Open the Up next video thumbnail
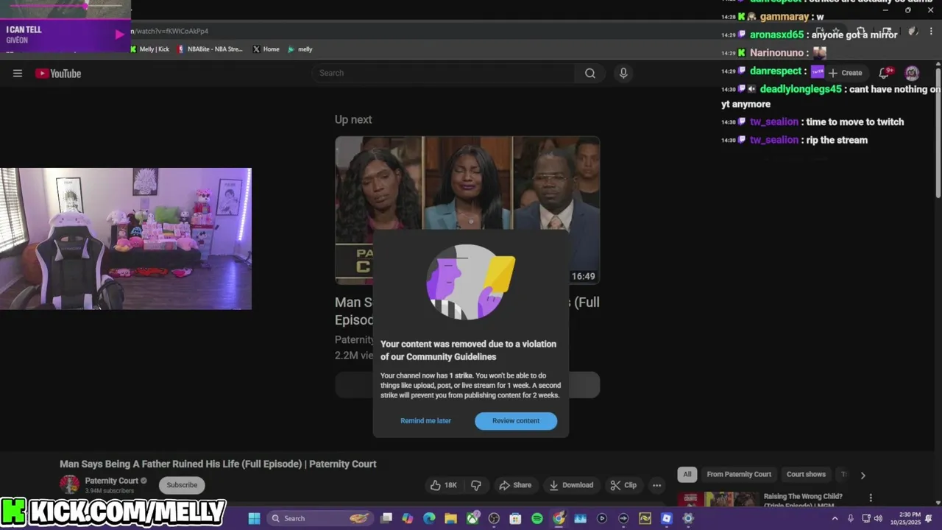 point(467,210)
